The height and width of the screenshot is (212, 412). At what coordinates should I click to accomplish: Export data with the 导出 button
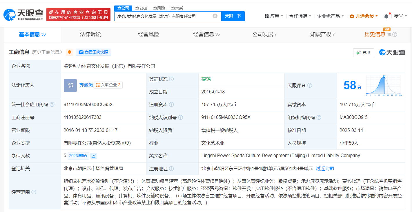click(363, 53)
